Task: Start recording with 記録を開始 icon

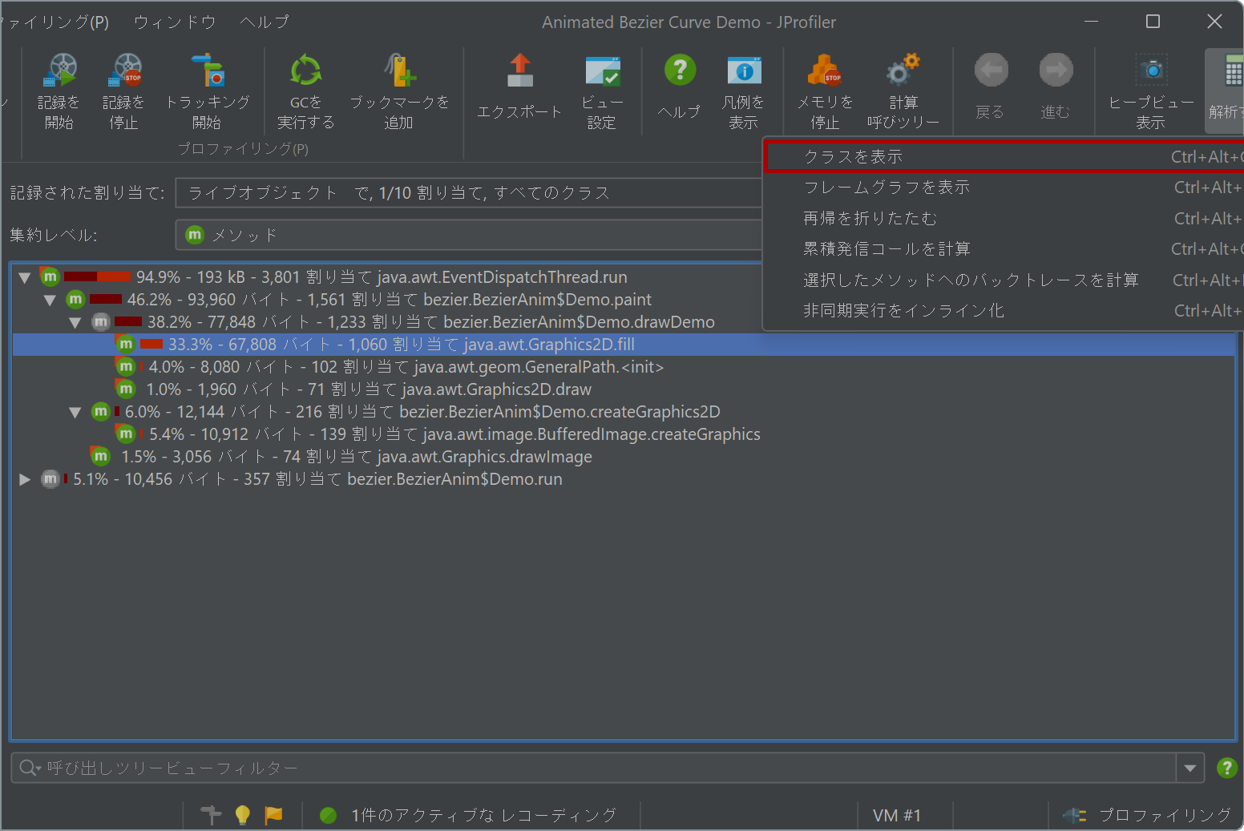Action: click(59, 91)
